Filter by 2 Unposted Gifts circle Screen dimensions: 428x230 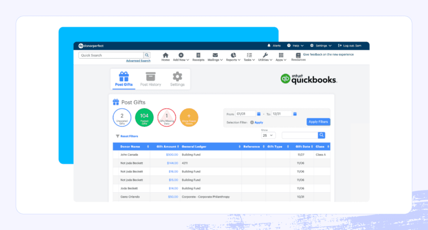click(x=122, y=118)
